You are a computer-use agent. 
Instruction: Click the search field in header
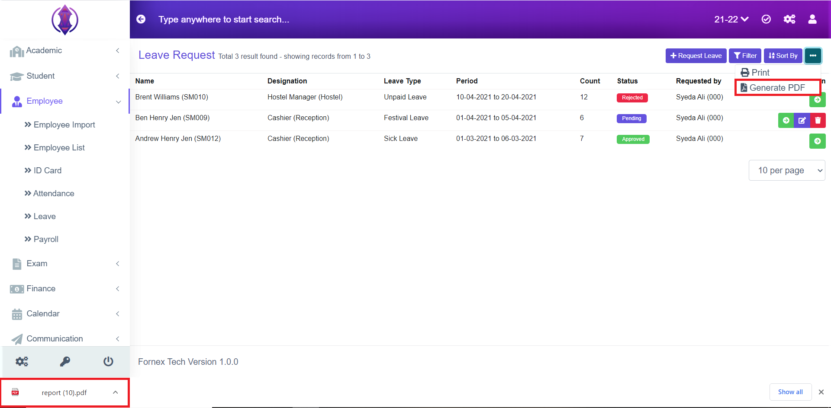pyautogui.click(x=224, y=19)
